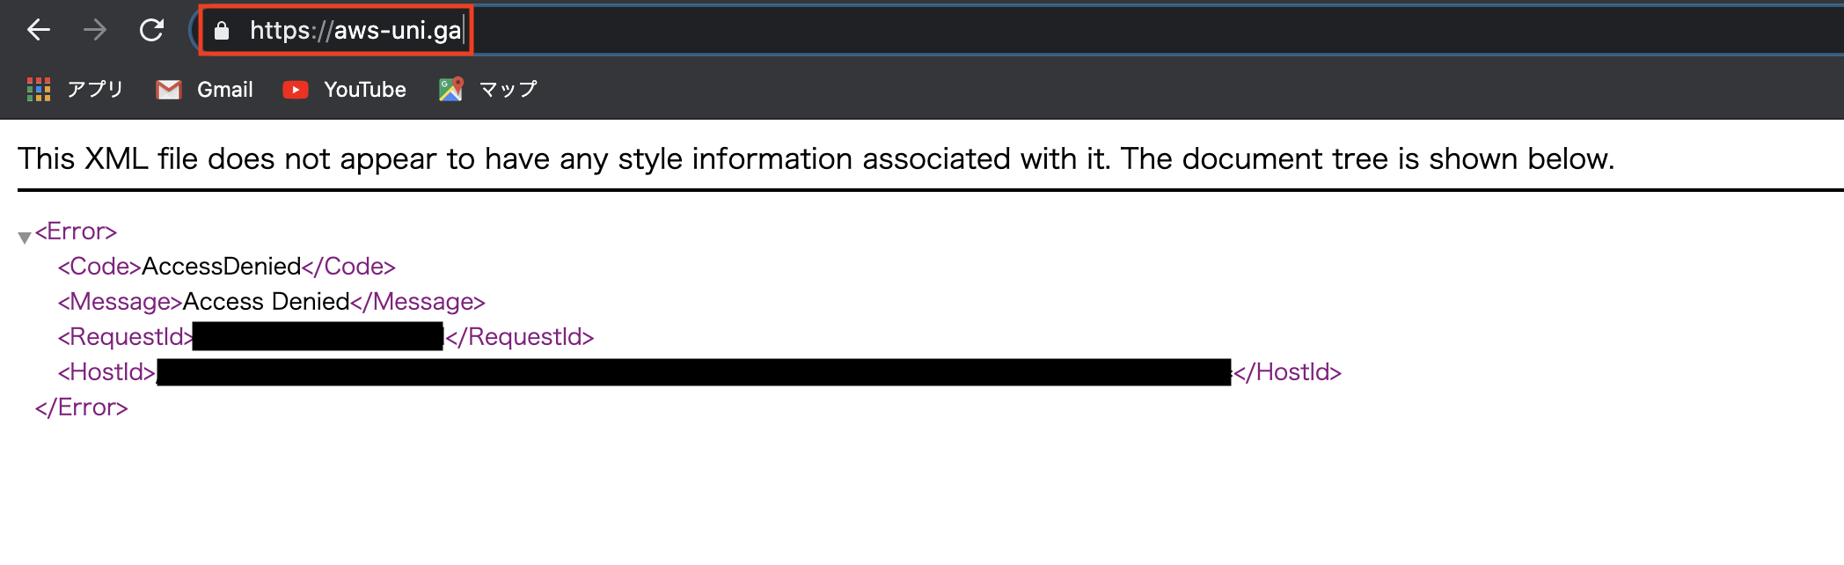Click the padlock security icon in the address bar
Screen dimensions: 1844x565
coord(222,29)
